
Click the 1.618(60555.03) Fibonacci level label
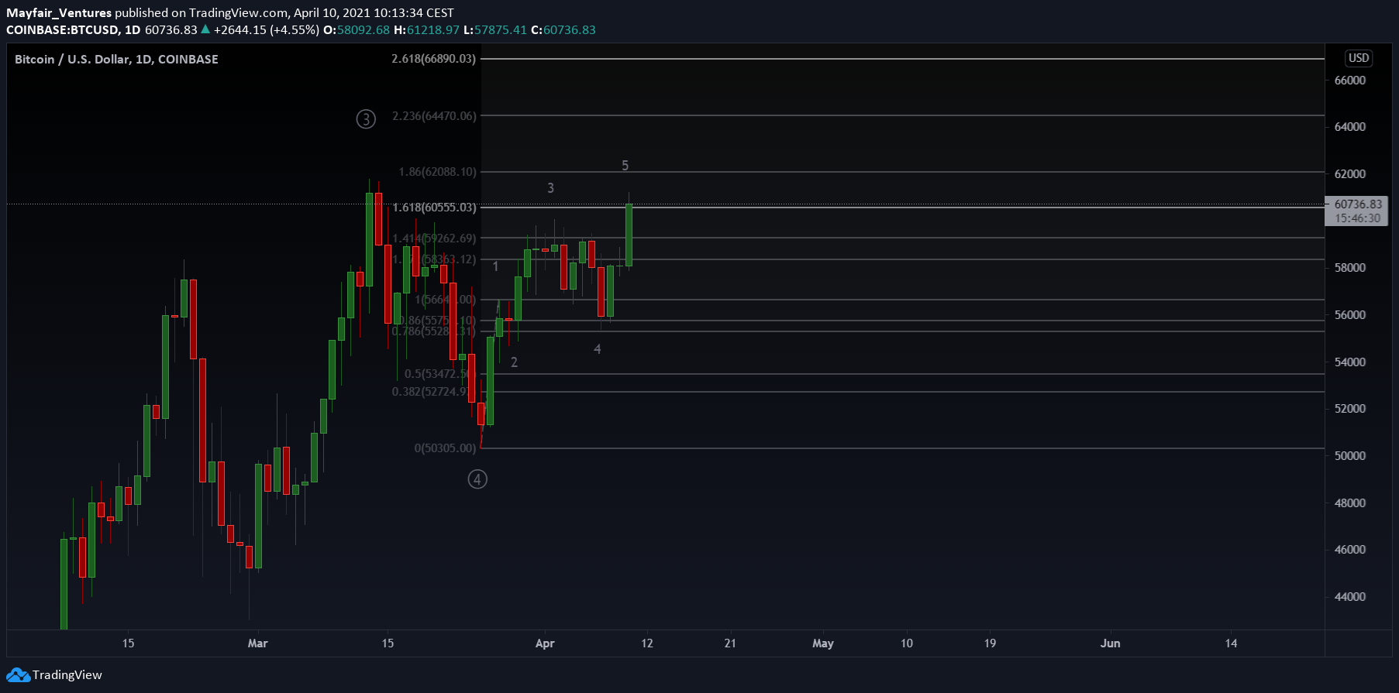click(x=434, y=208)
